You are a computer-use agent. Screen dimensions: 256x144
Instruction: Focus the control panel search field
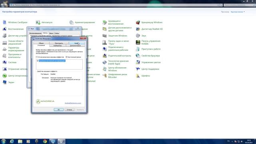click(239, 5)
